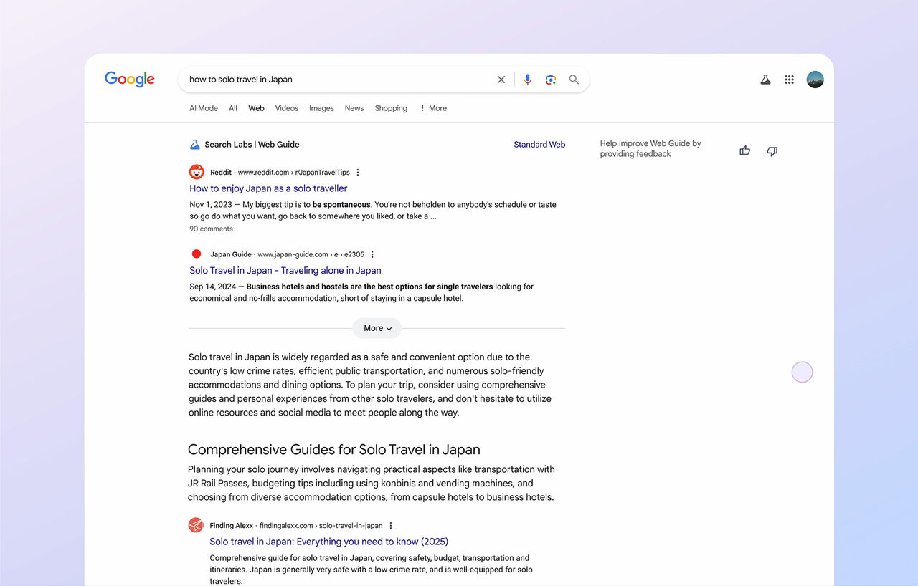Clear the search query text
This screenshot has height=586, width=918.
[501, 80]
